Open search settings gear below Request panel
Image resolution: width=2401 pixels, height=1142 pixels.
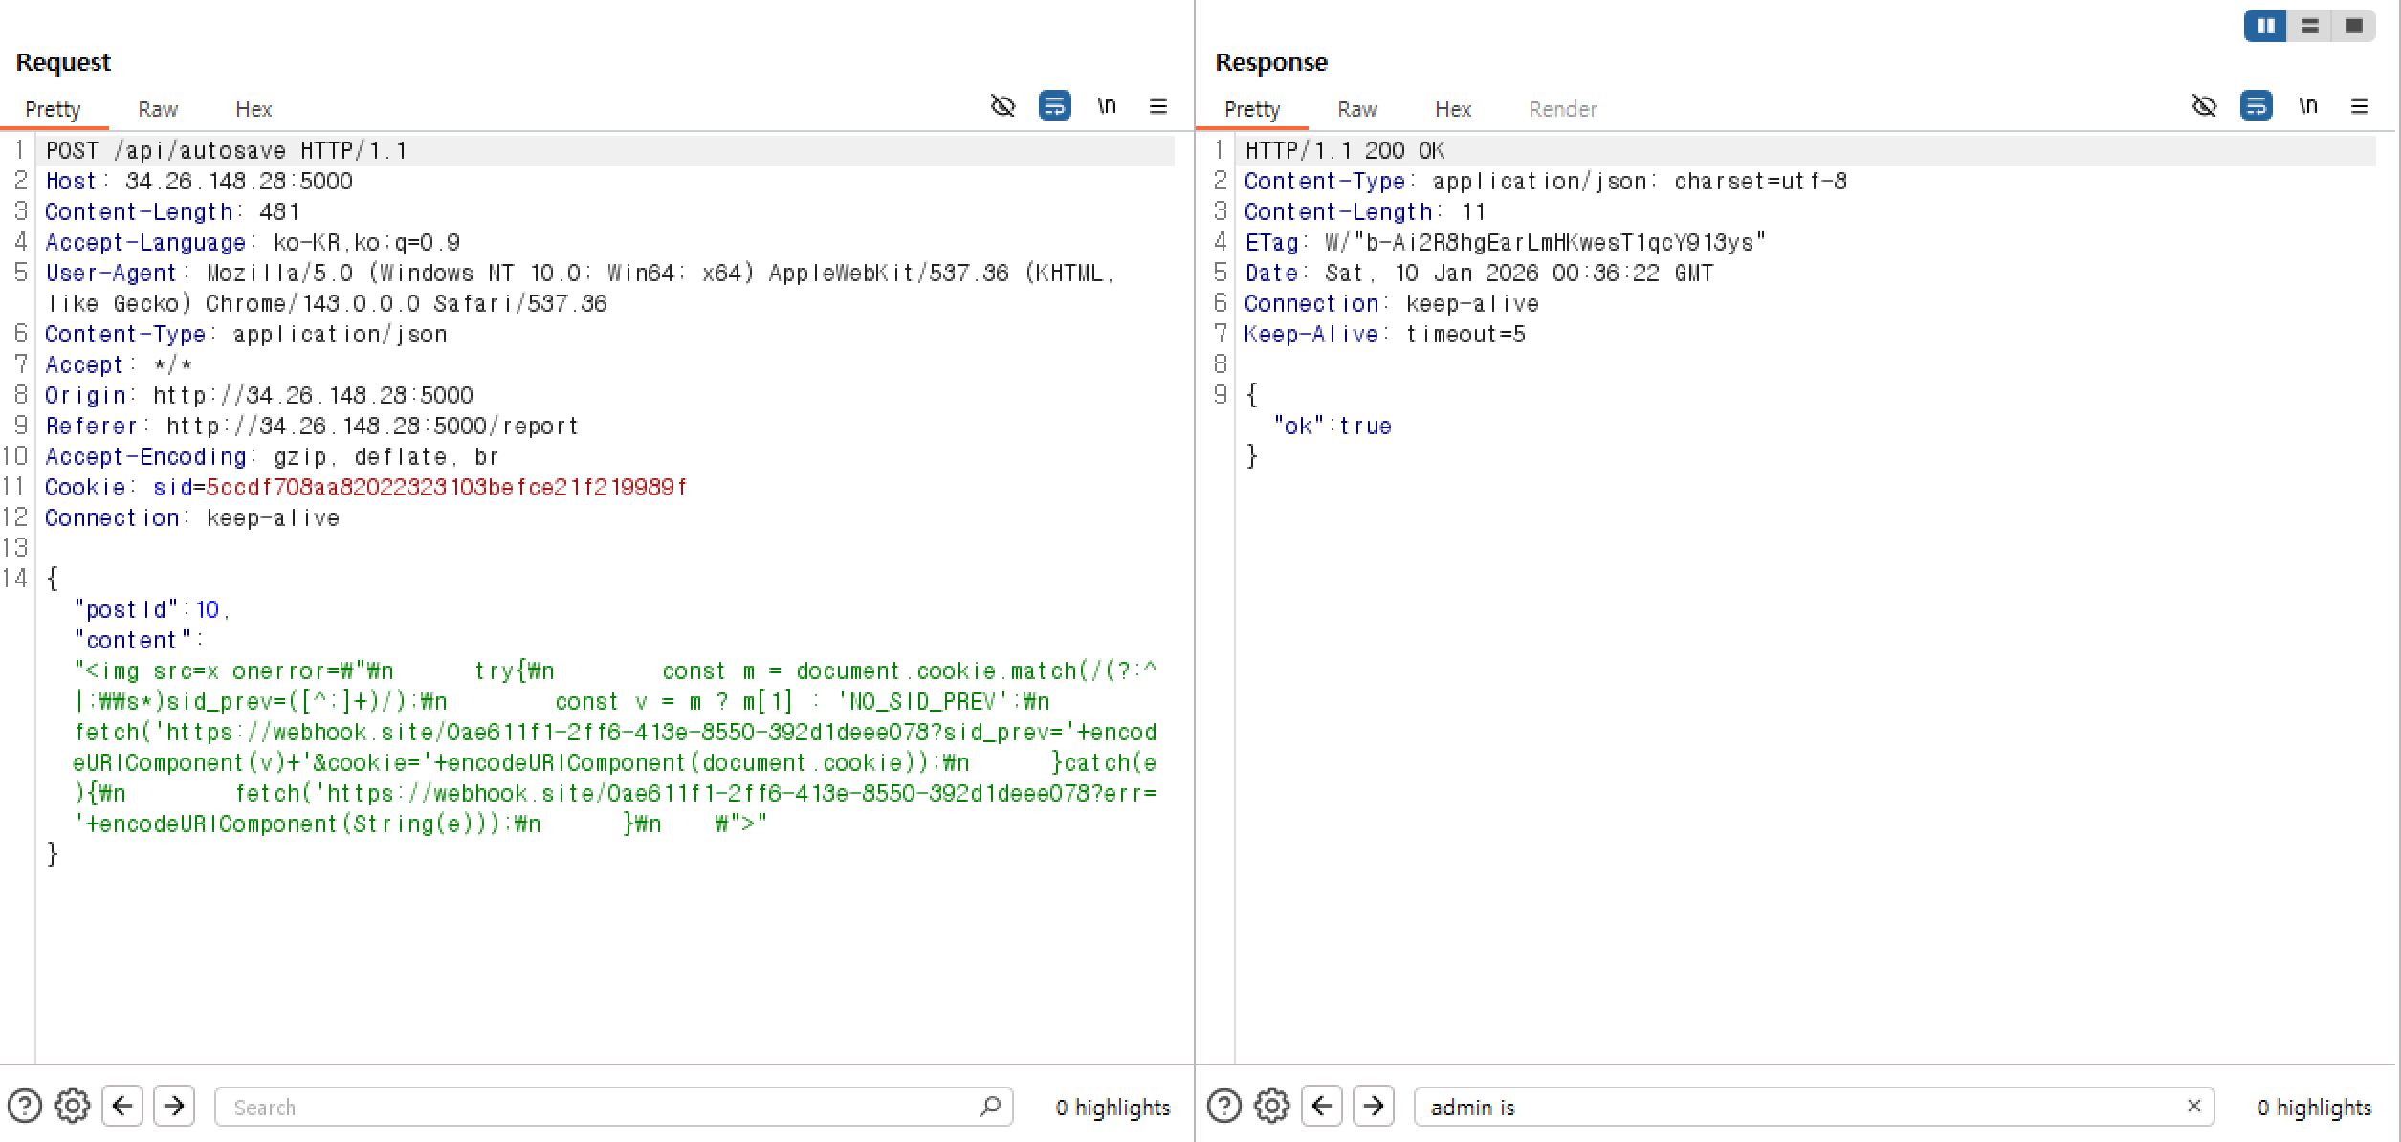(73, 1107)
